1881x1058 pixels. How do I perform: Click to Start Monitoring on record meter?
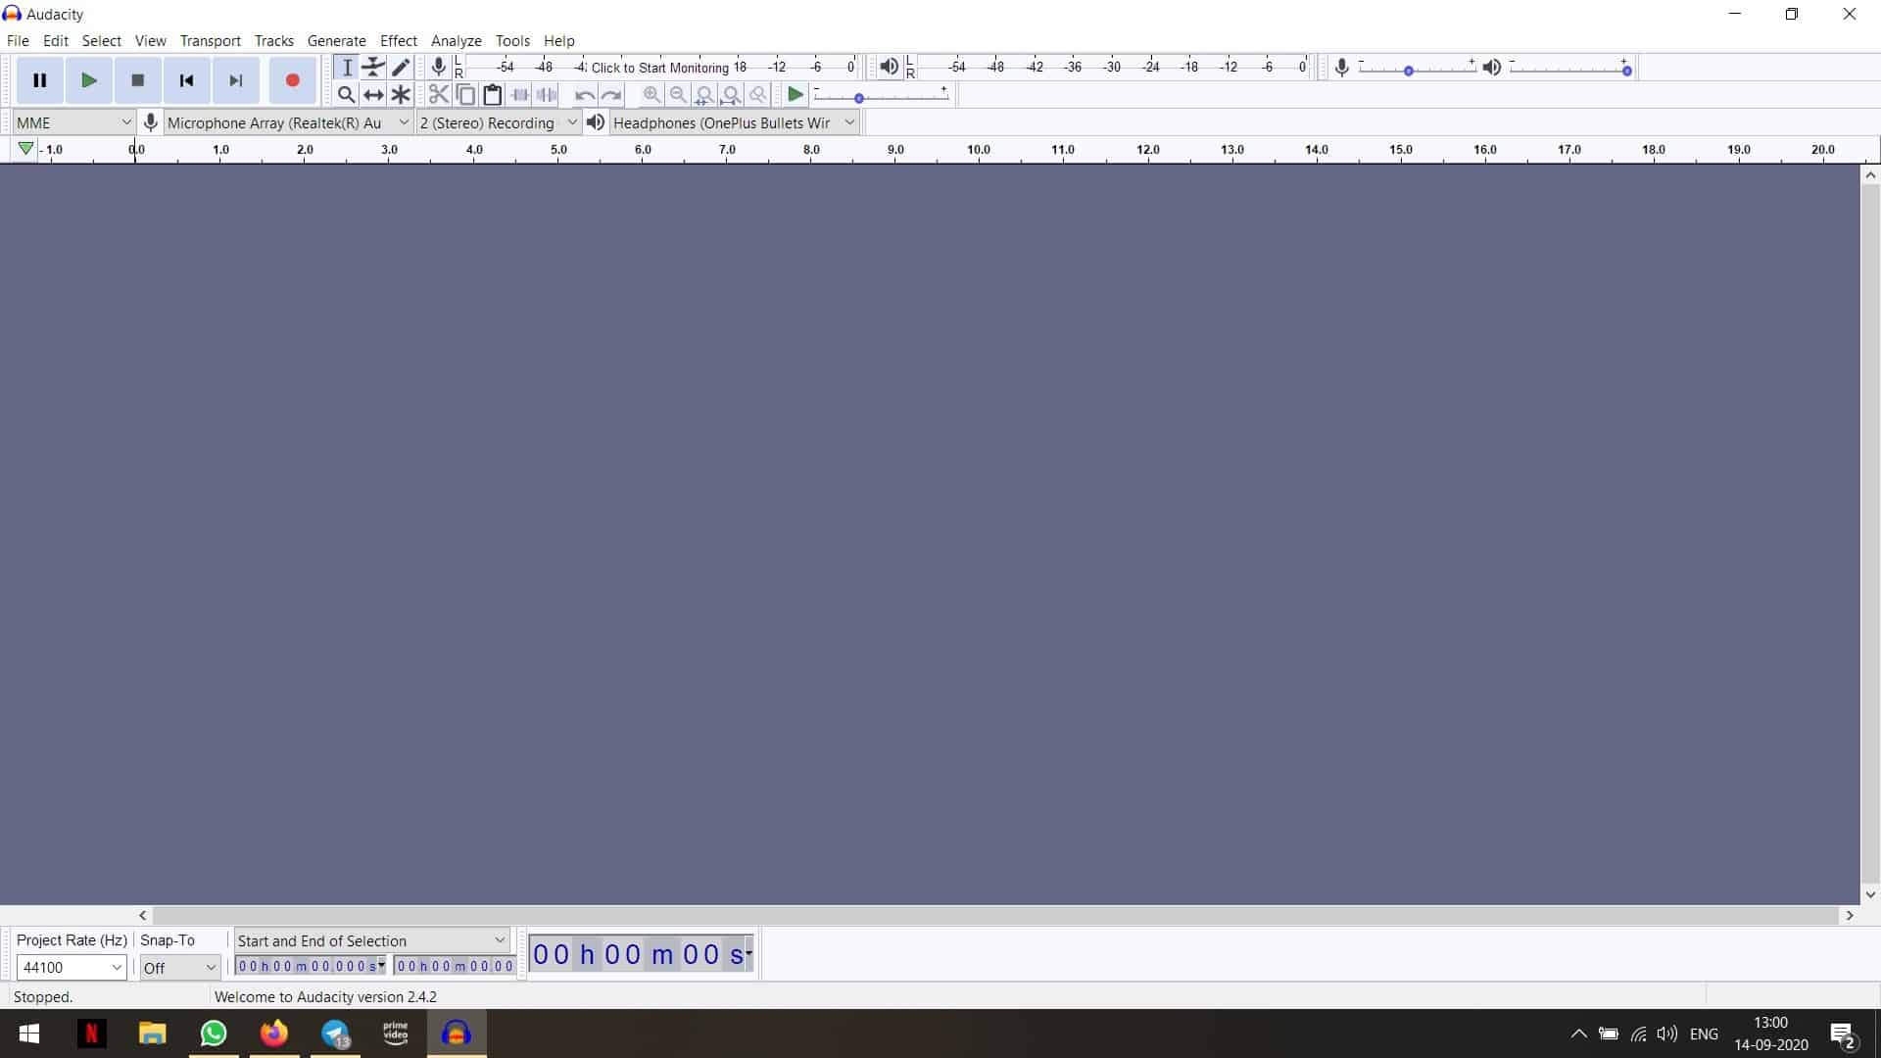coord(659,68)
